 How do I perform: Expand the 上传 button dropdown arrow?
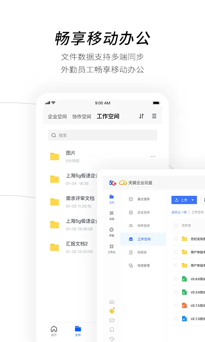(x=193, y=200)
